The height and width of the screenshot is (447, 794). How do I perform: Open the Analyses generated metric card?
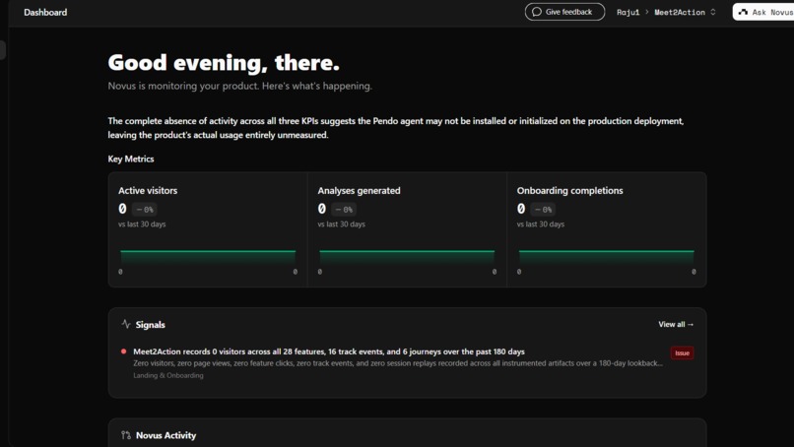point(407,229)
